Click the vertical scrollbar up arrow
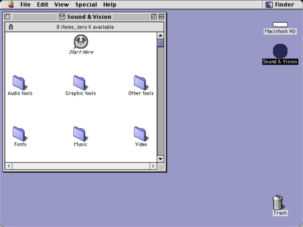This screenshot has width=303, height=227. 160,35
